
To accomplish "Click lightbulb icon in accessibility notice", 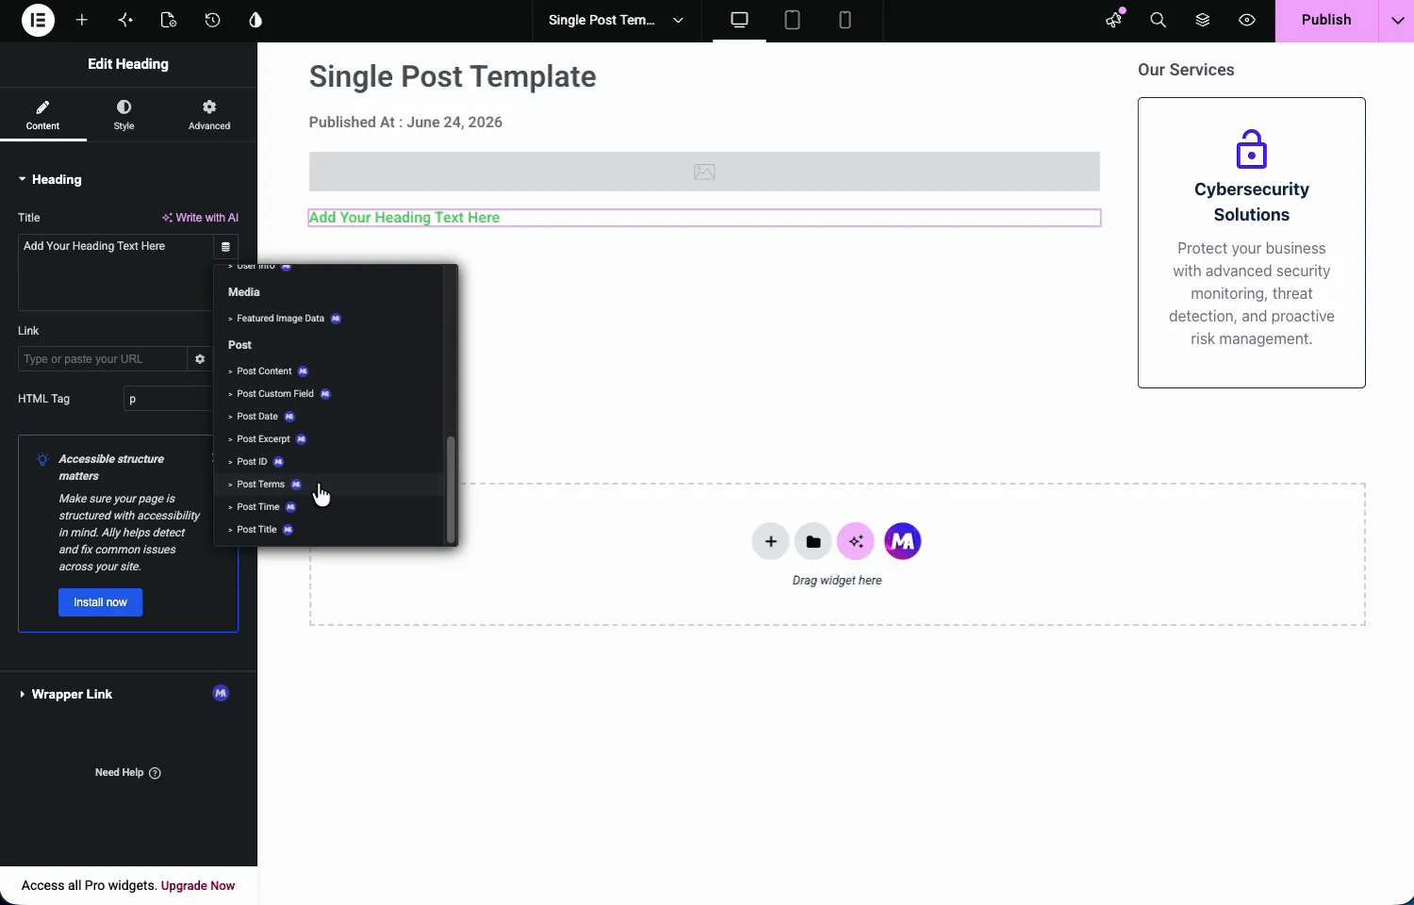I will click(42, 460).
